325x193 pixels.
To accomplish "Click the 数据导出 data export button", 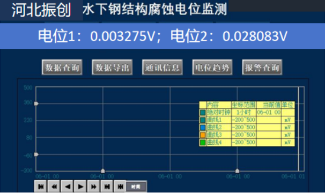I will (112, 67).
